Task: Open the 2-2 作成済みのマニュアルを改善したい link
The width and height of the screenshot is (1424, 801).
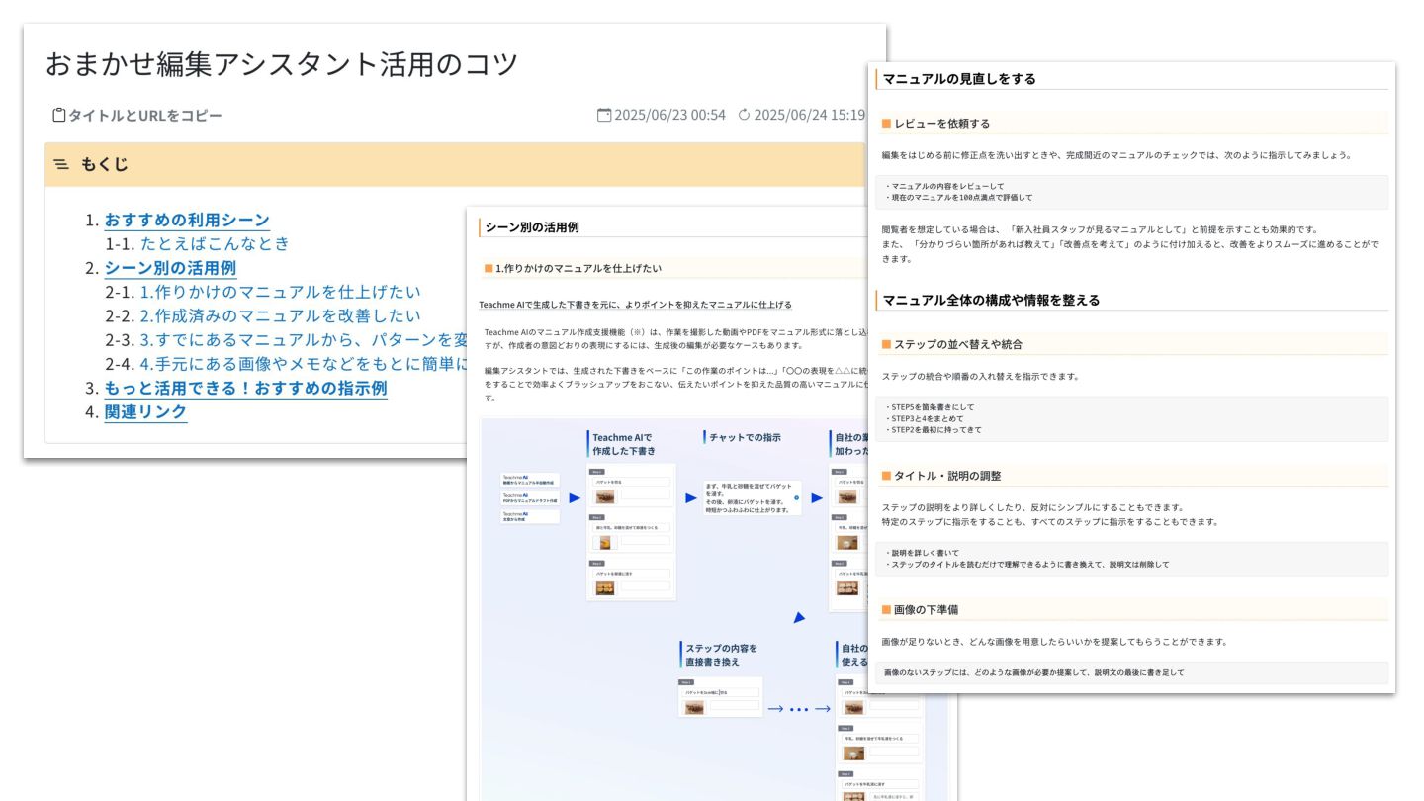Action: [280, 315]
